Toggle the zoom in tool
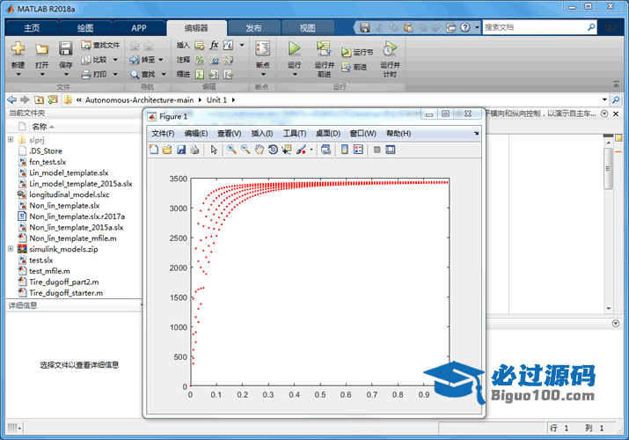This screenshot has height=440, width=629. (x=231, y=150)
